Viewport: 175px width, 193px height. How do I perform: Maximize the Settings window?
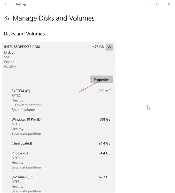pyautogui.click(x=157, y=4)
